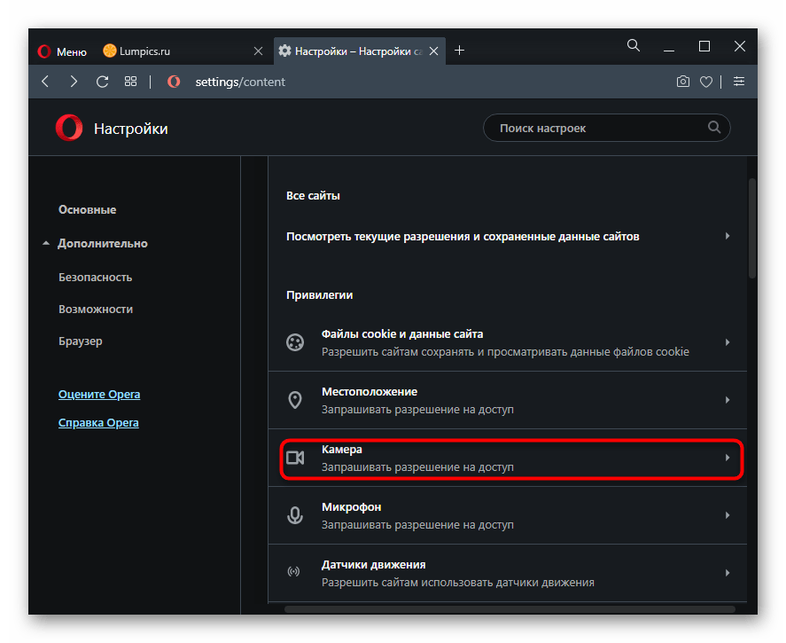Click the search magnifier in tab bar
The width and height of the screenshot is (786, 643).
click(634, 46)
